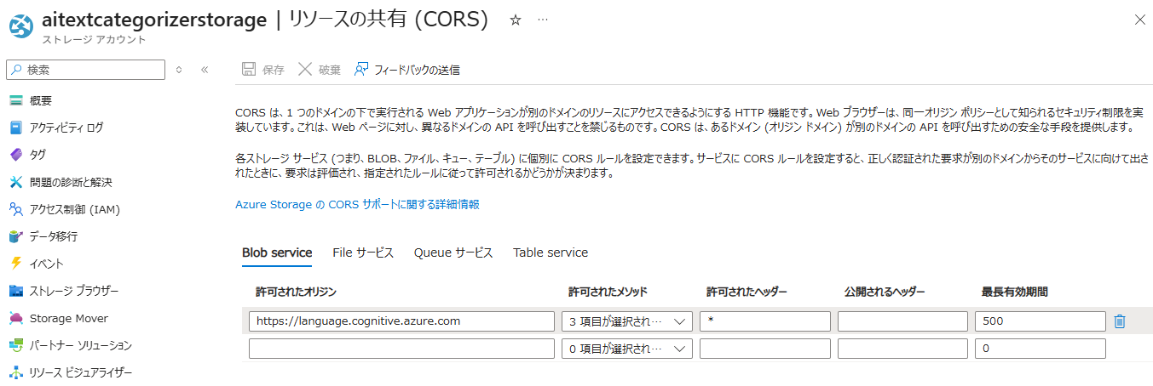
Task: Delete the first CORS rule trash icon
Action: coord(1120,321)
